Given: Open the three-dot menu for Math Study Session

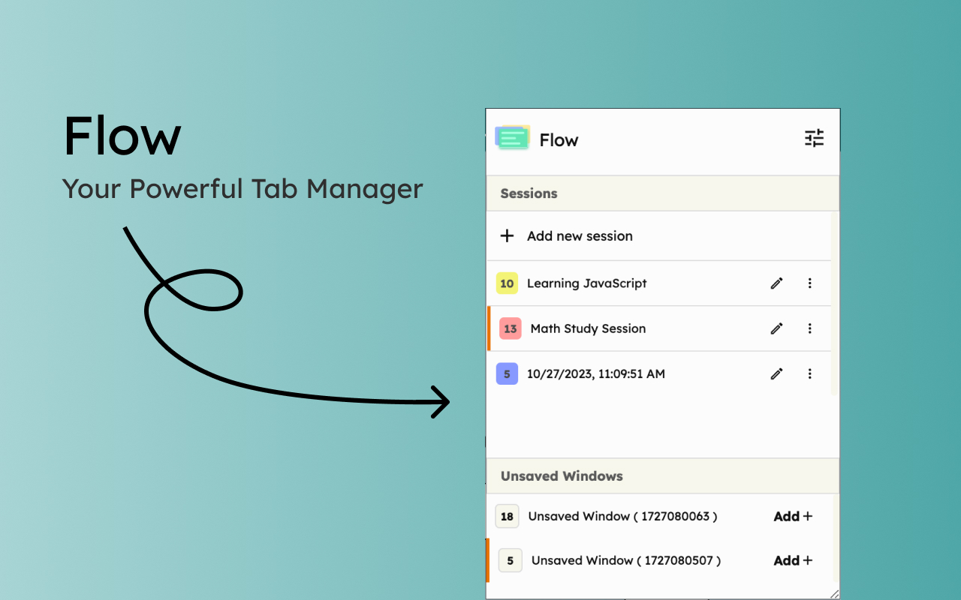Looking at the screenshot, I should [809, 328].
